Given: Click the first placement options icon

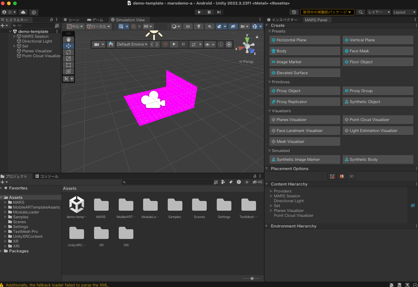Looking at the screenshot, I should point(332,176).
